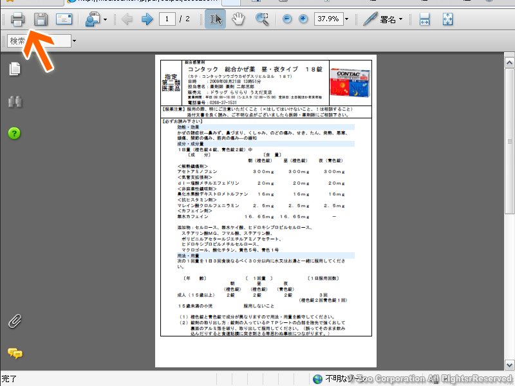Fit whole page icon

pos(447,19)
